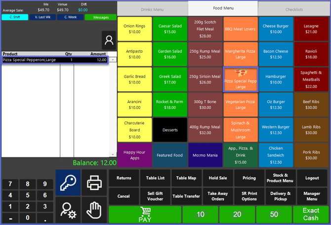Image resolution: width=331 pixels, height=225 pixels.
Task: Open the Checklists tab
Action: tap(293, 9)
